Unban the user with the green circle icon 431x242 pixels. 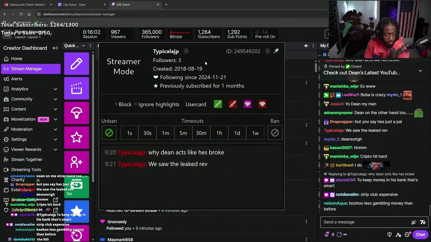pyautogui.click(x=109, y=133)
